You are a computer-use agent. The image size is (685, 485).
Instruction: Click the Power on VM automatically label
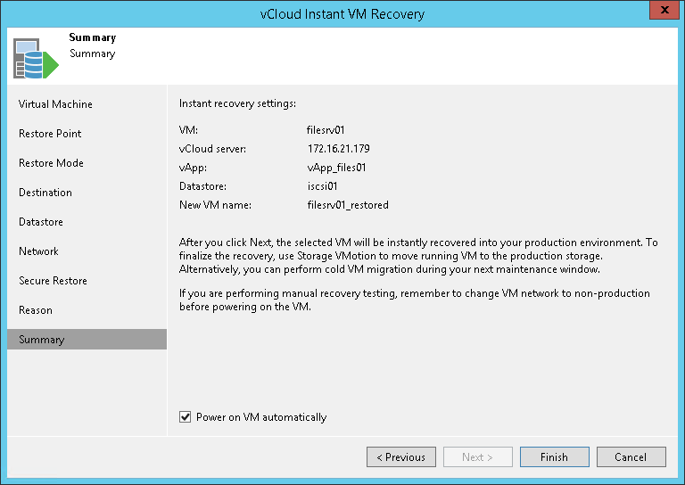[x=261, y=417]
